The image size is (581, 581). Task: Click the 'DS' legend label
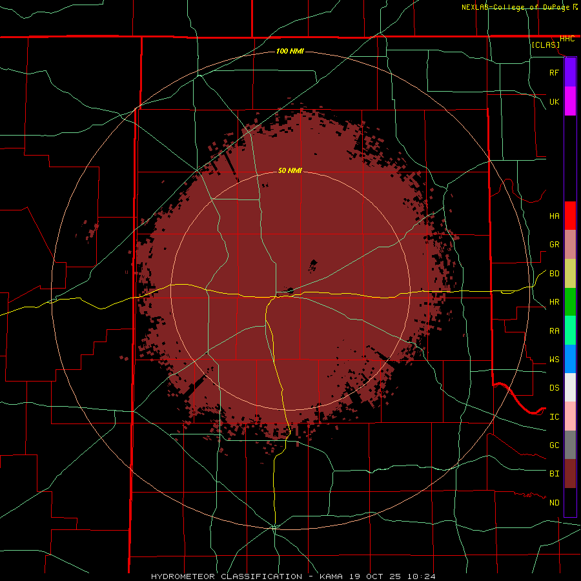(x=554, y=388)
